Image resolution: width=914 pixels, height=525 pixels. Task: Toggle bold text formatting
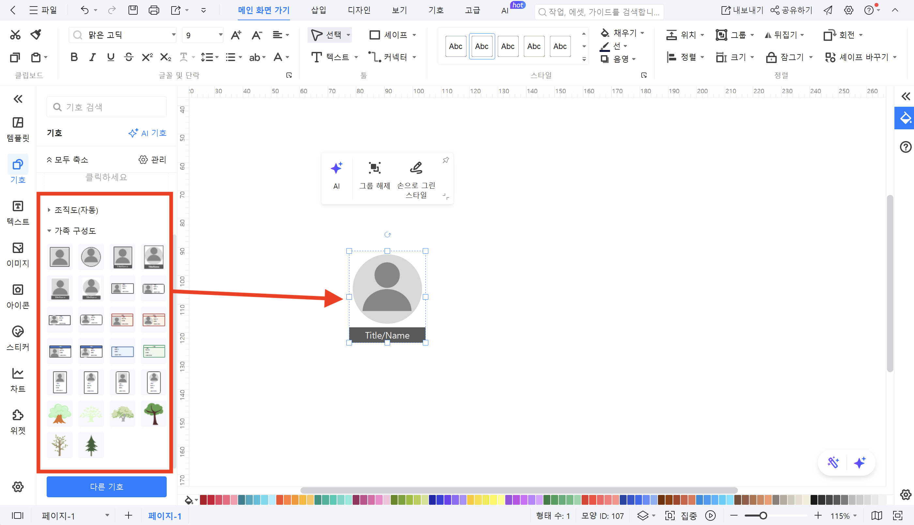74,57
